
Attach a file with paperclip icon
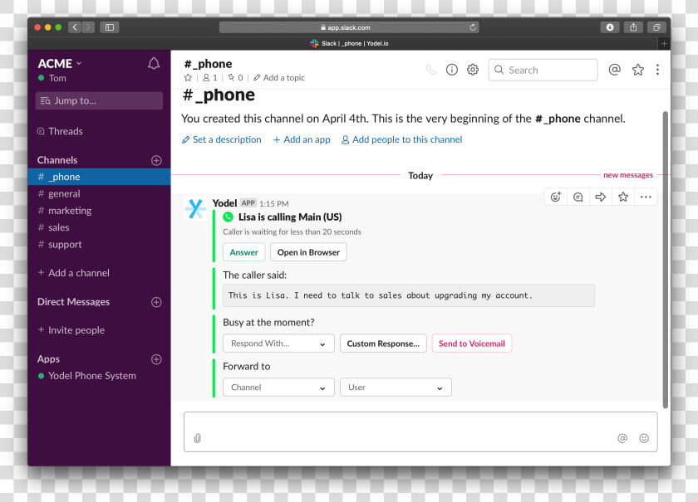point(197,438)
